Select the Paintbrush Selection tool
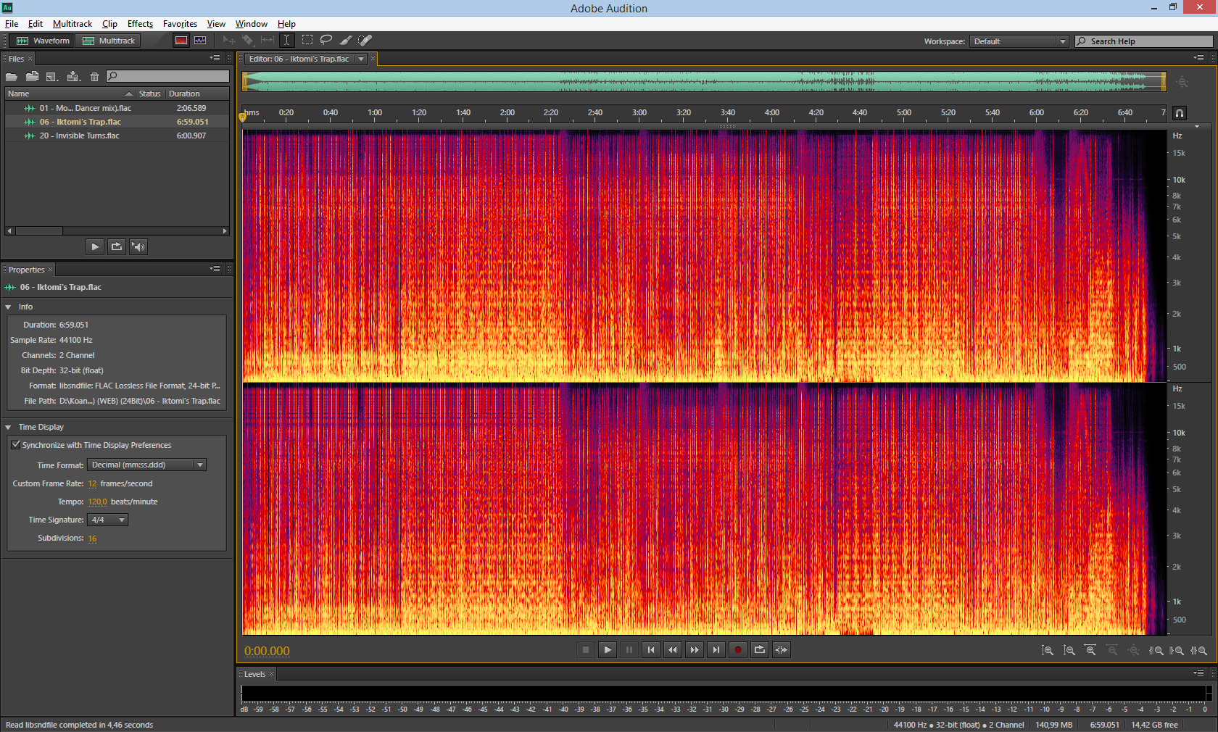Screen dimensions: 1218x732 coord(346,41)
